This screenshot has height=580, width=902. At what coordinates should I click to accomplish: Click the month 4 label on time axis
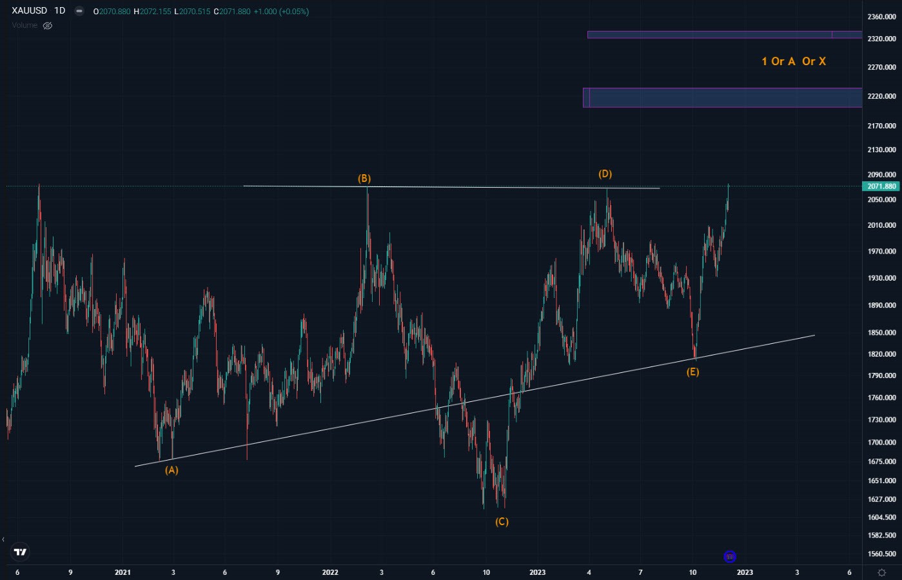[589, 572]
